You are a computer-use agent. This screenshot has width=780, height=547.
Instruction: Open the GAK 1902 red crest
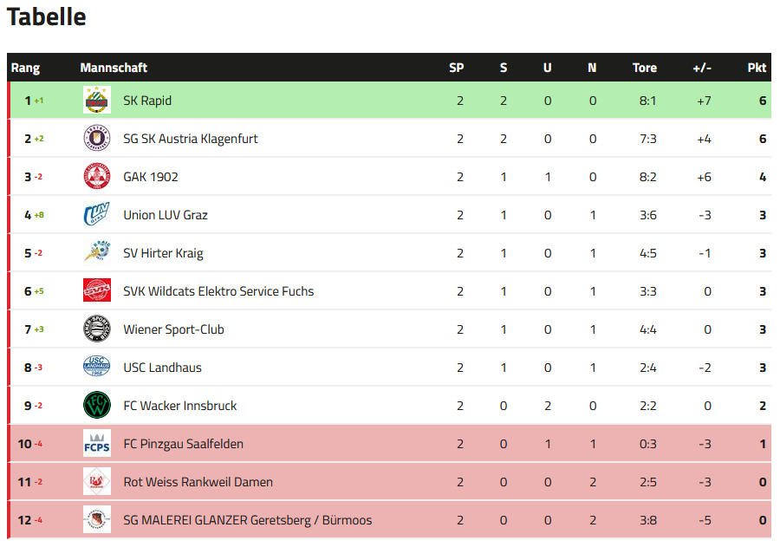tap(97, 177)
